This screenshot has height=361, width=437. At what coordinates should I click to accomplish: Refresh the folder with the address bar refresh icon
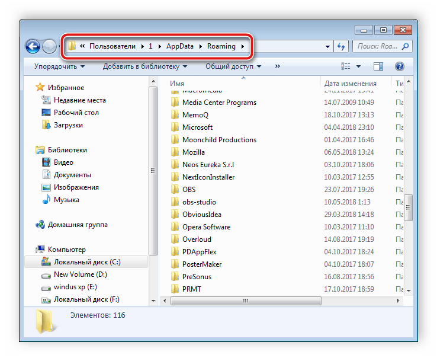point(341,46)
